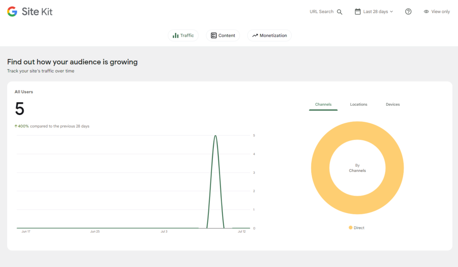Click the By Channels center label
Screen dimensions: 458x267
357,168
